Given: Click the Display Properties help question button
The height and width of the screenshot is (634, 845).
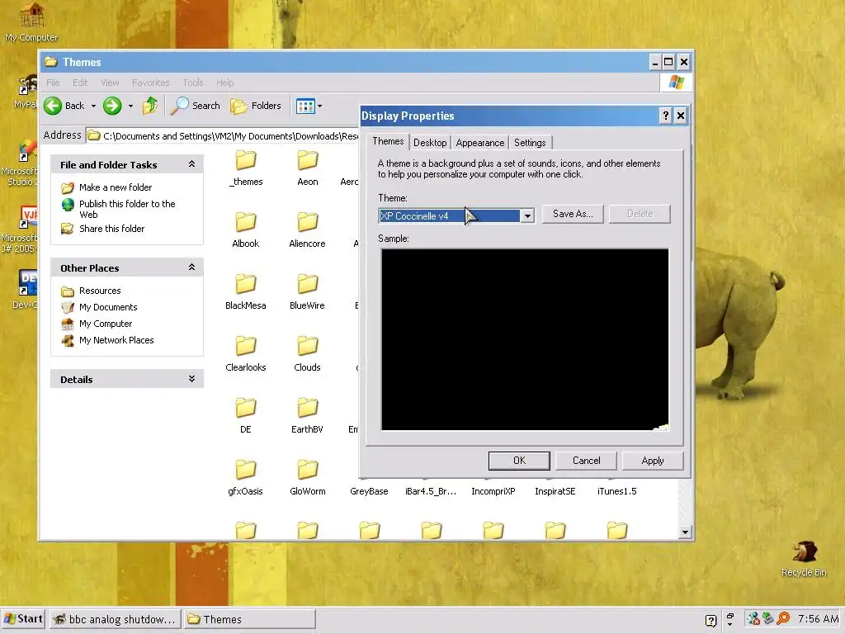Looking at the screenshot, I should click(x=666, y=116).
